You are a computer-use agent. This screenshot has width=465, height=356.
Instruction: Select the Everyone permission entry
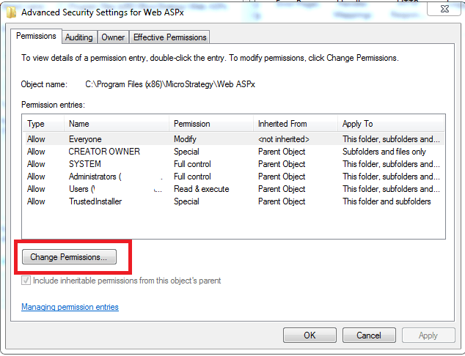click(85, 139)
